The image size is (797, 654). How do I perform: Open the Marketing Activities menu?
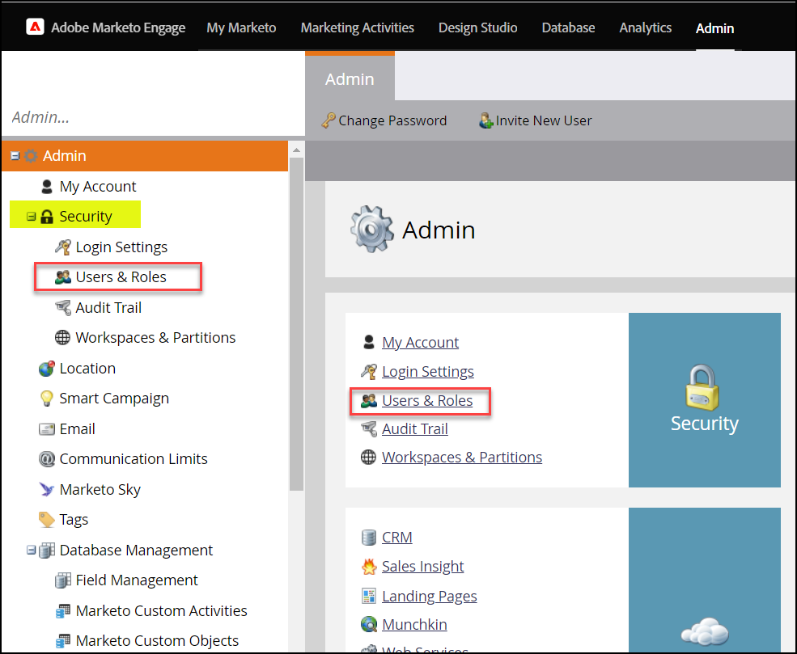(x=357, y=27)
